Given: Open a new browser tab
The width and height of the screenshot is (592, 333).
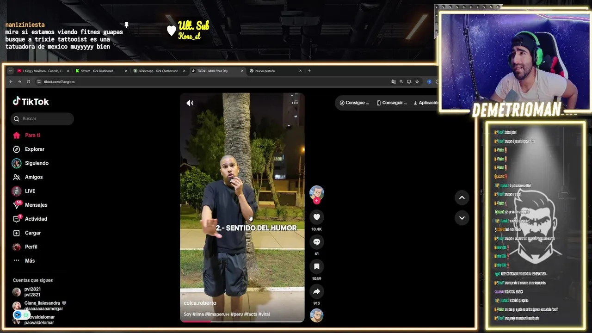Looking at the screenshot, I should 309,71.
